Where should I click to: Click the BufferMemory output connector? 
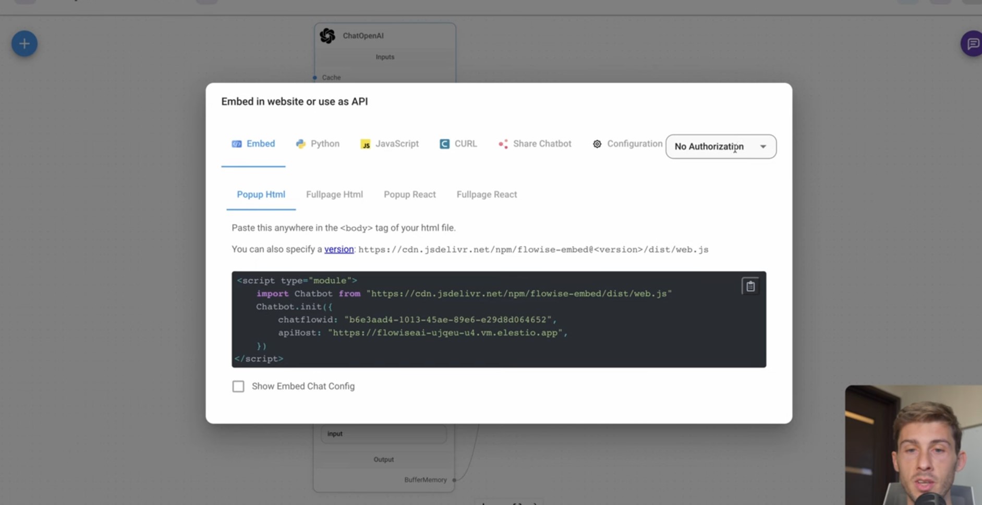point(454,480)
